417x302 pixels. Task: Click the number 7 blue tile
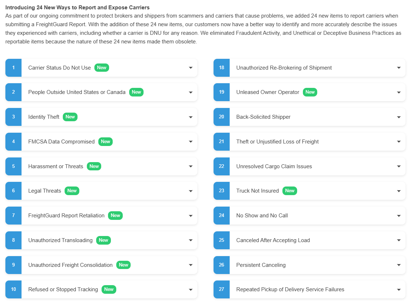13,216
